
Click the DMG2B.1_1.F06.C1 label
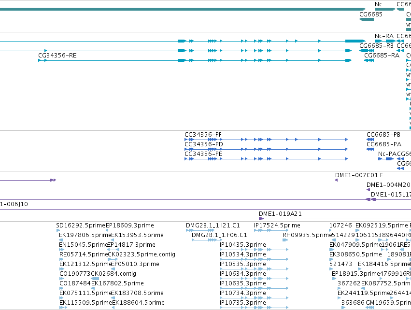pos(219,235)
